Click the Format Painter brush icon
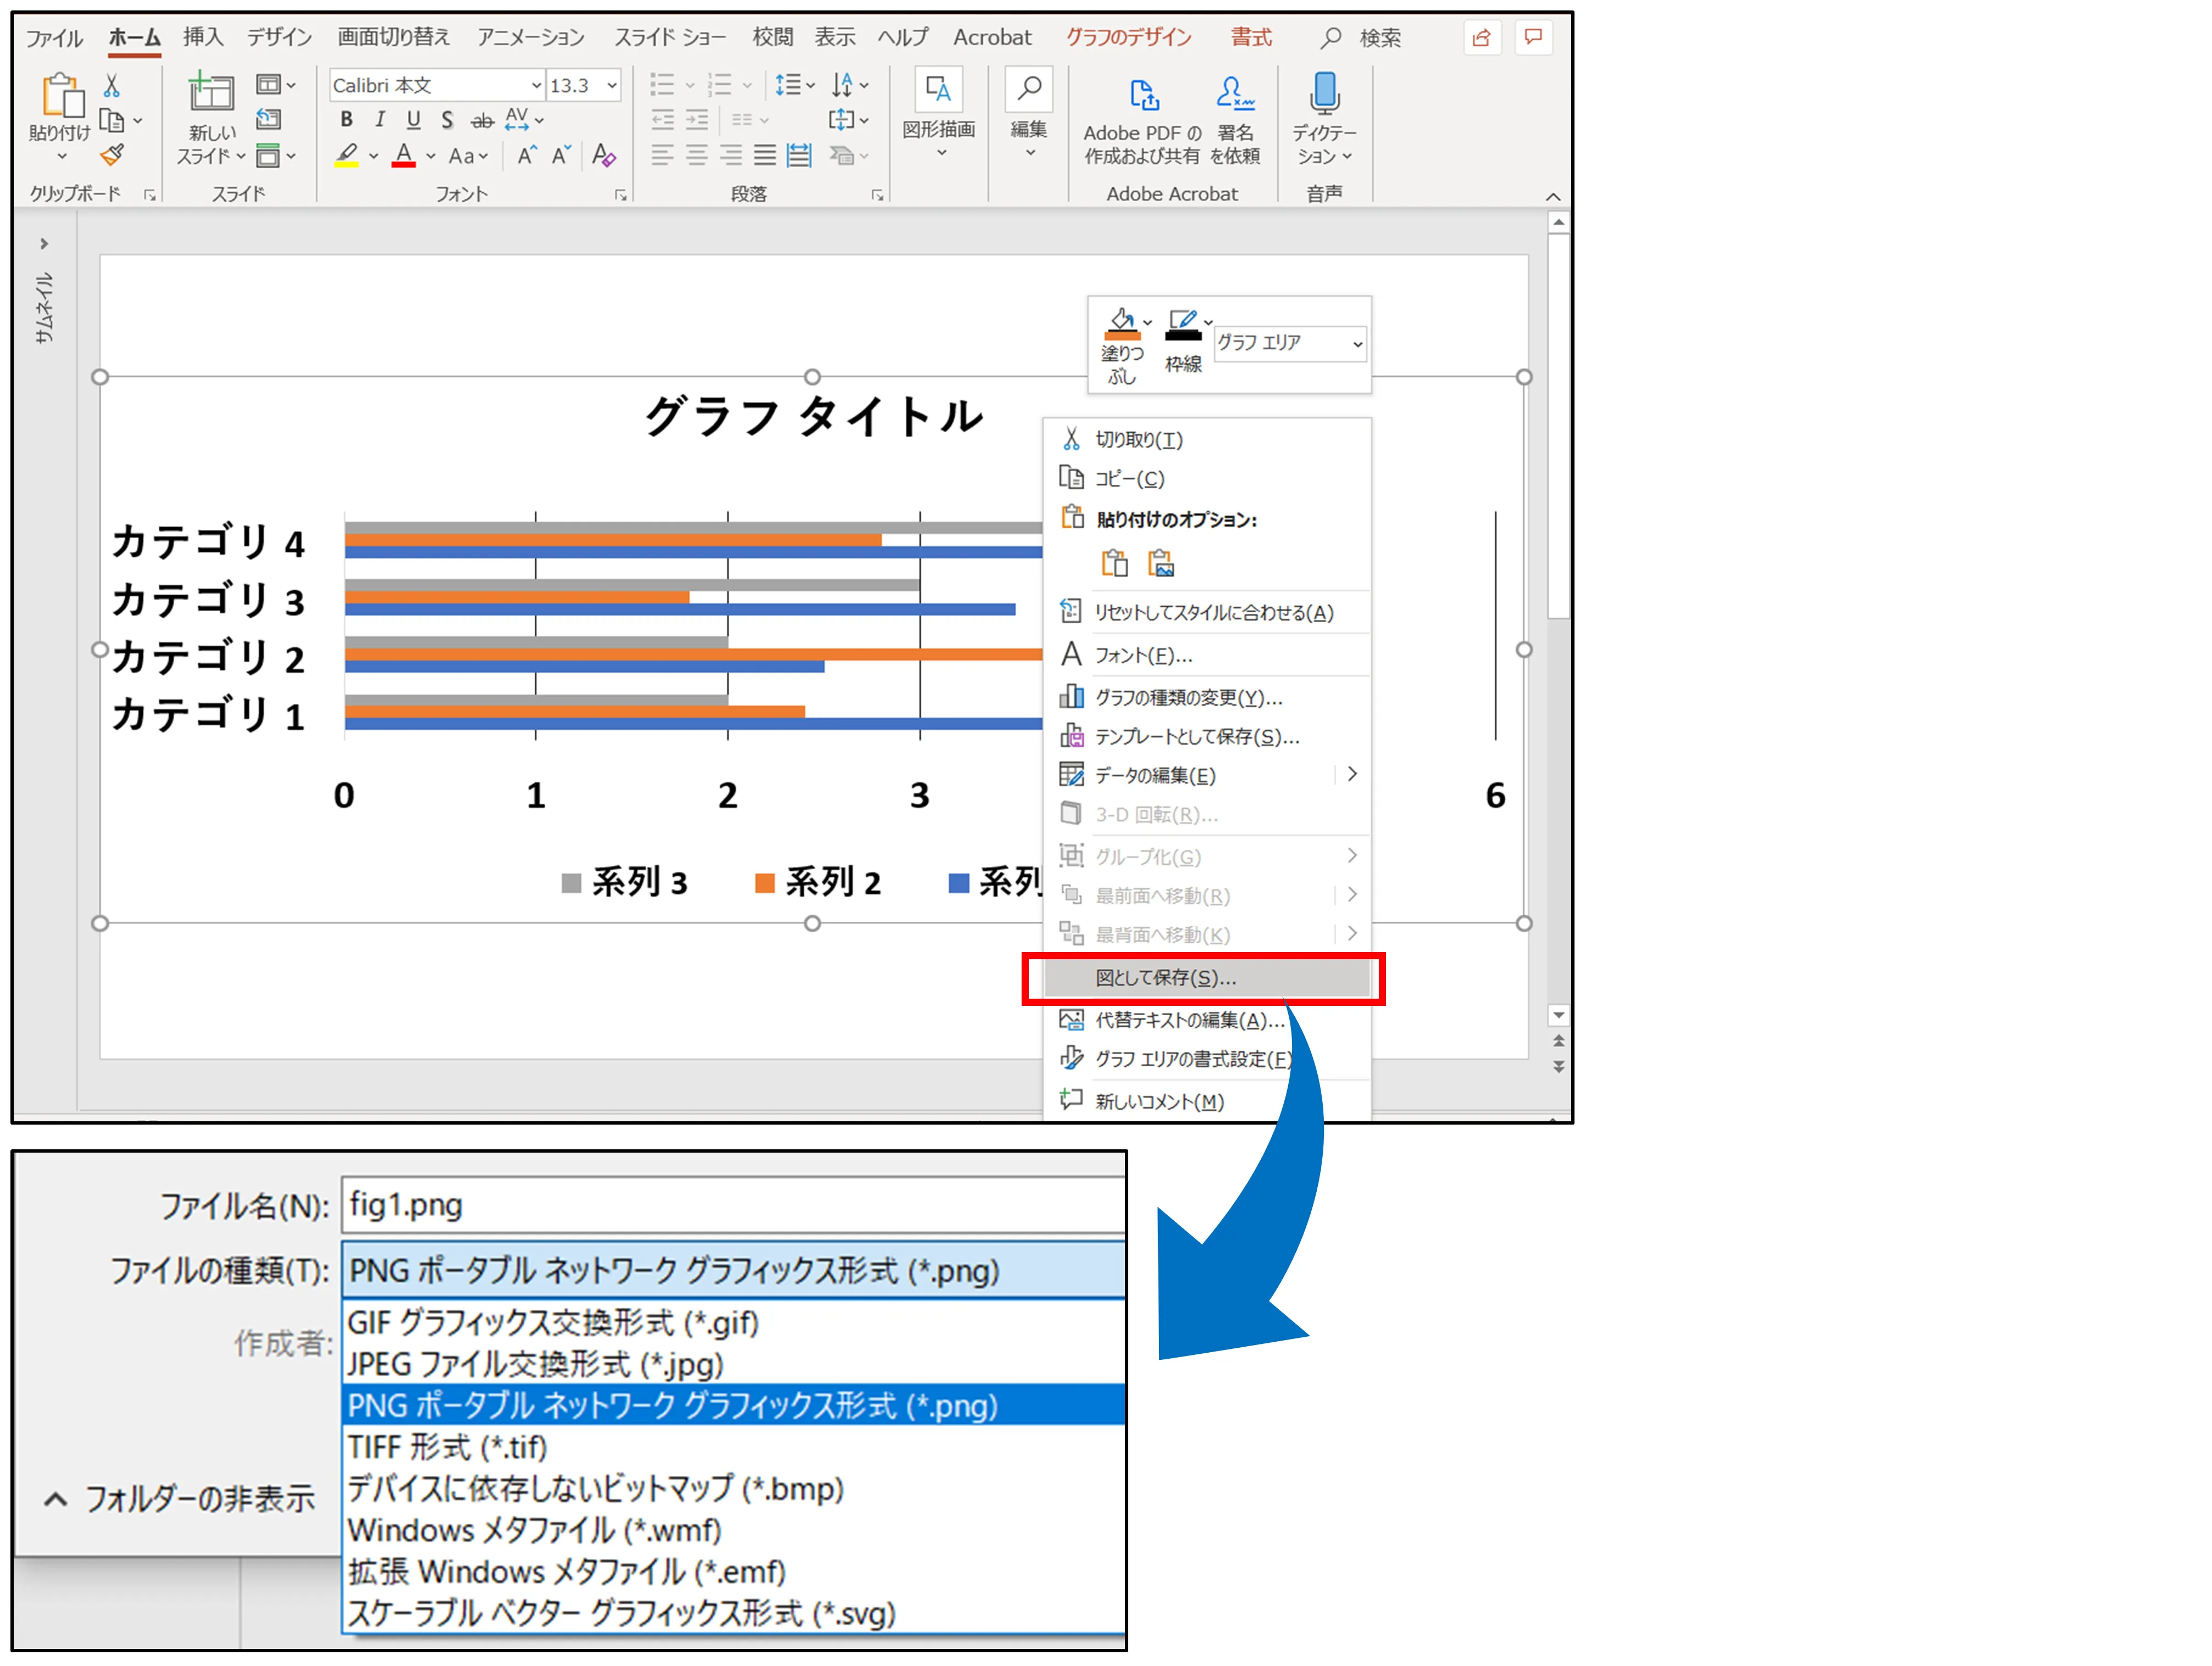 pos(112,155)
